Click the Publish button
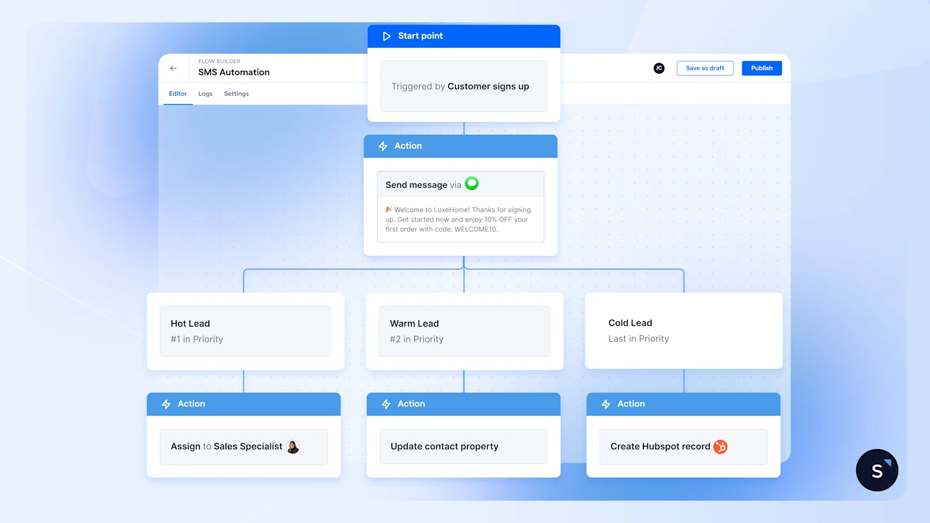 pyautogui.click(x=761, y=68)
